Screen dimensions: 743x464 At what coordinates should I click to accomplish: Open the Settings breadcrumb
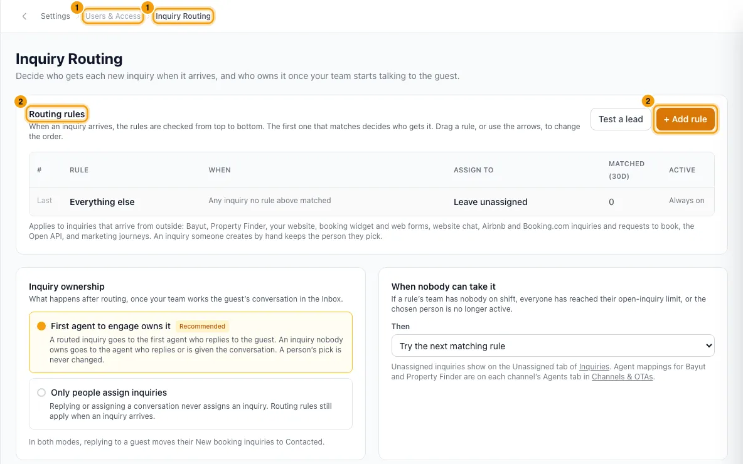pyautogui.click(x=55, y=16)
